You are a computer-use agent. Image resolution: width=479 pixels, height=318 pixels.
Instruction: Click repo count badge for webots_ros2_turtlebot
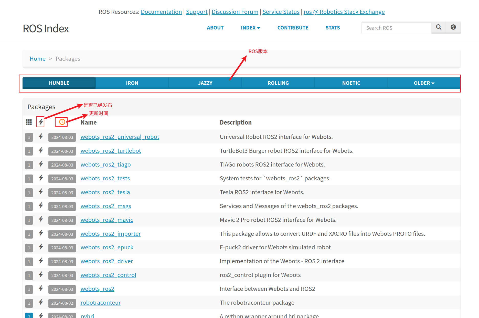(x=29, y=151)
